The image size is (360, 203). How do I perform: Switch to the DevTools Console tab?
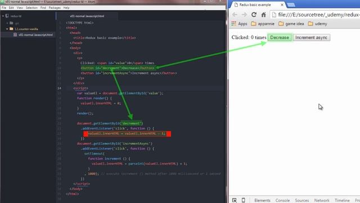(x=282, y=201)
